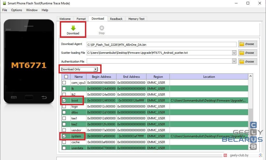Select the Download tab
The height and width of the screenshot is (160, 266).
pyautogui.click(x=98, y=19)
